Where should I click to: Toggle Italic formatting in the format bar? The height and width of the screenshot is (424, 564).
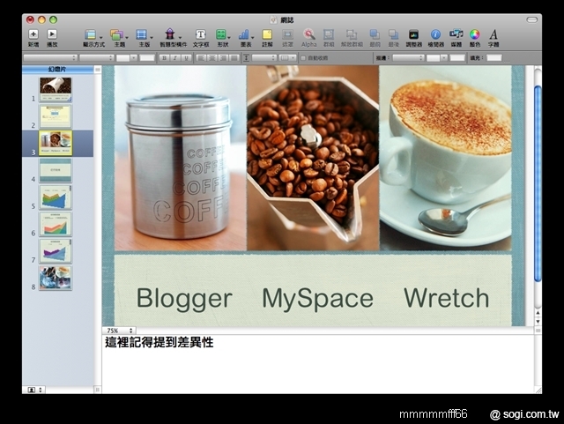(x=174, y=58)
